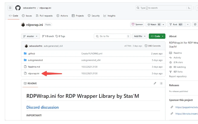Switch to the Insights tab
The width and height of the screenshot is (198, 124).
[x=109, y=16]
